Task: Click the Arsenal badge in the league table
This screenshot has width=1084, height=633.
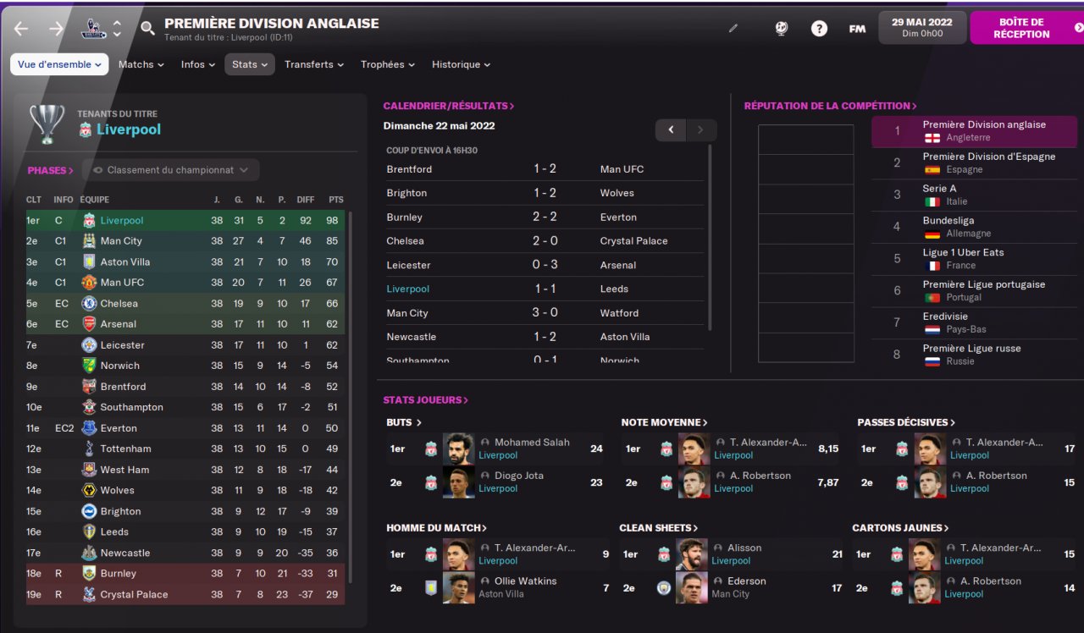Action: click(89, 324)
